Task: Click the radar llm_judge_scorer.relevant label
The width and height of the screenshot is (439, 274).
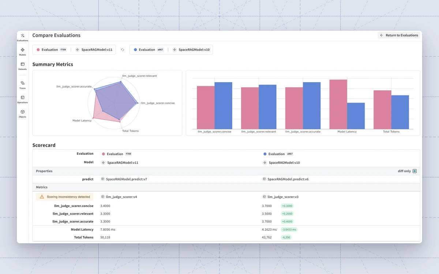Action: 139,76
